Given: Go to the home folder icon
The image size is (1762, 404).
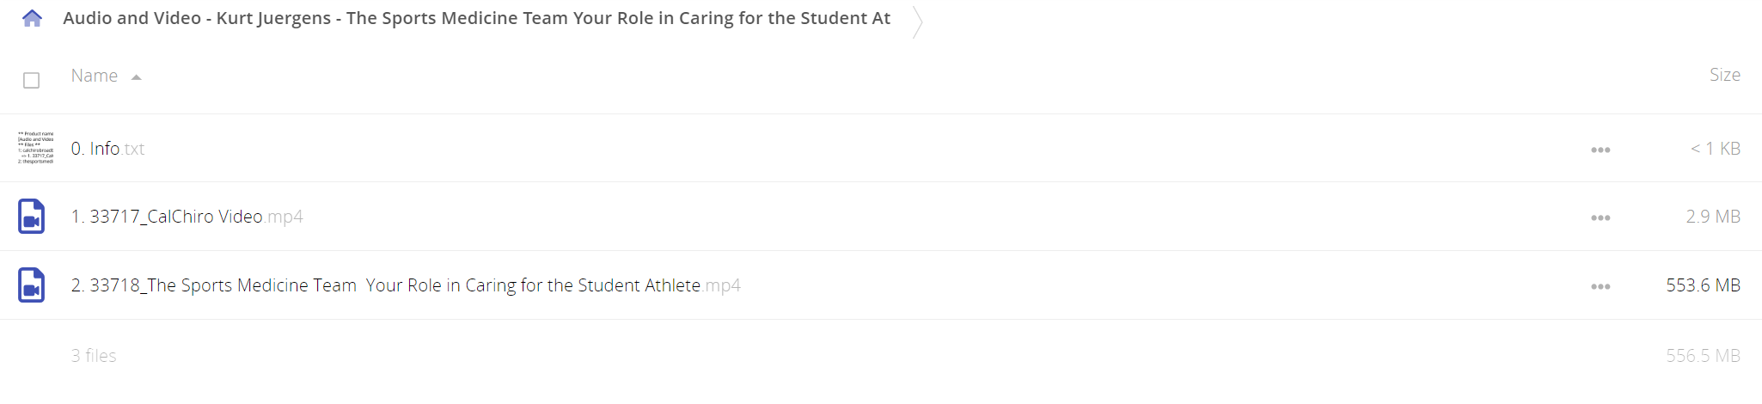Looking at the screenshot, I should (32, 18).
